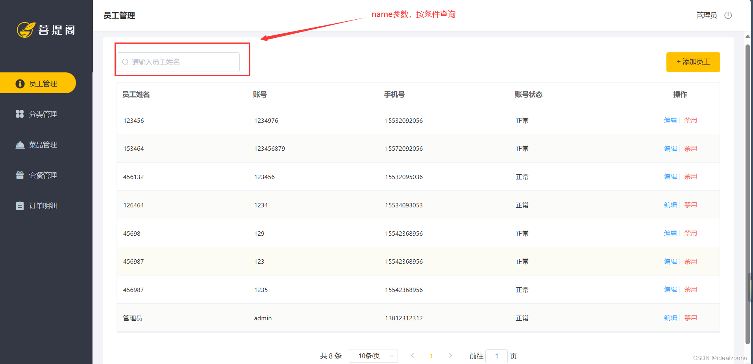
Task: Disable employee 123456
Action: pyautogui.click(x=690, y=120)
